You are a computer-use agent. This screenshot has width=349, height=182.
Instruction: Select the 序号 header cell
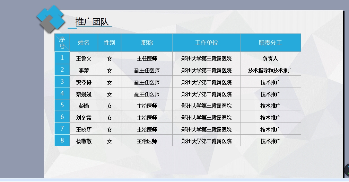pyautogui.click(x=62, y=42)
